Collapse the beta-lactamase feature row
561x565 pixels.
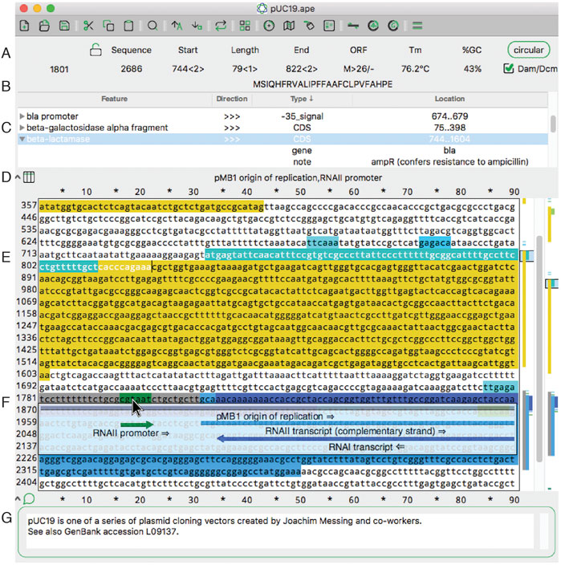[x=22, y=139]
